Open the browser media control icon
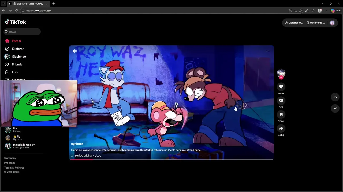 (x=307, y=11)
